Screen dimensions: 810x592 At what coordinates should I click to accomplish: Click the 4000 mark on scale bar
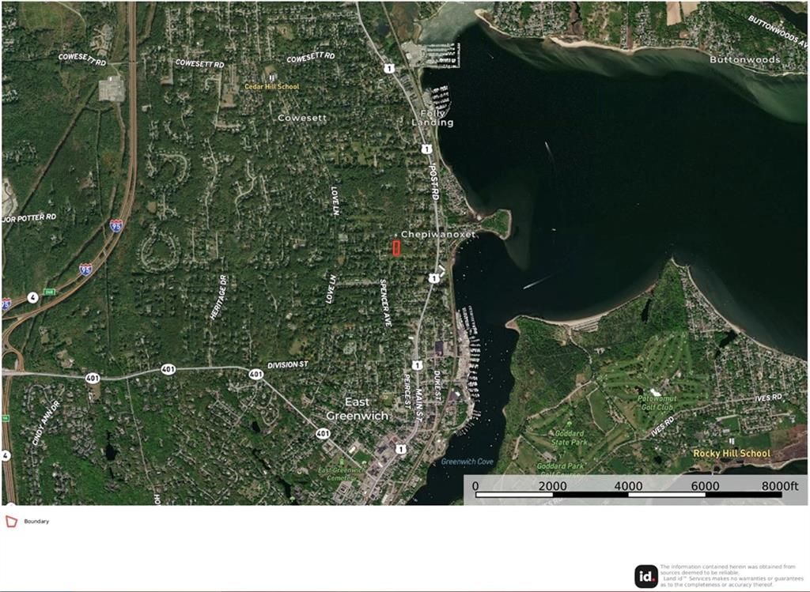tap(628, 485)
